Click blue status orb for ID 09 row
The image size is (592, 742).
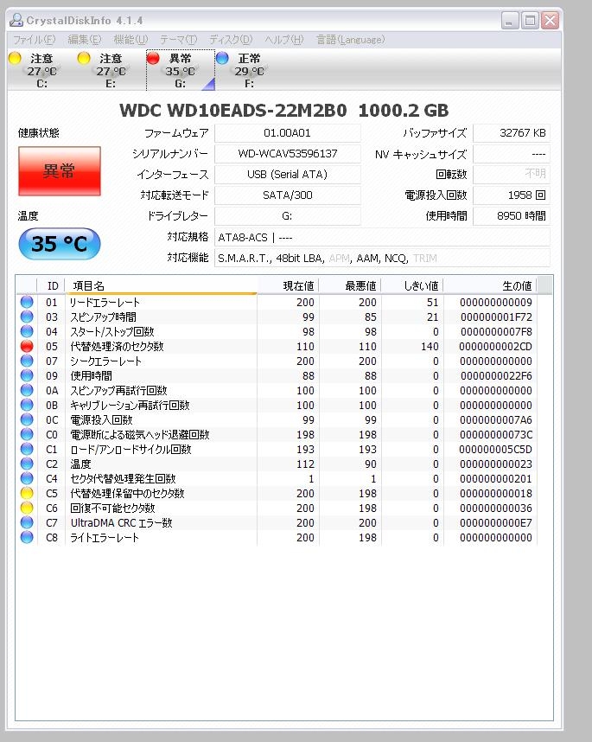27,375
